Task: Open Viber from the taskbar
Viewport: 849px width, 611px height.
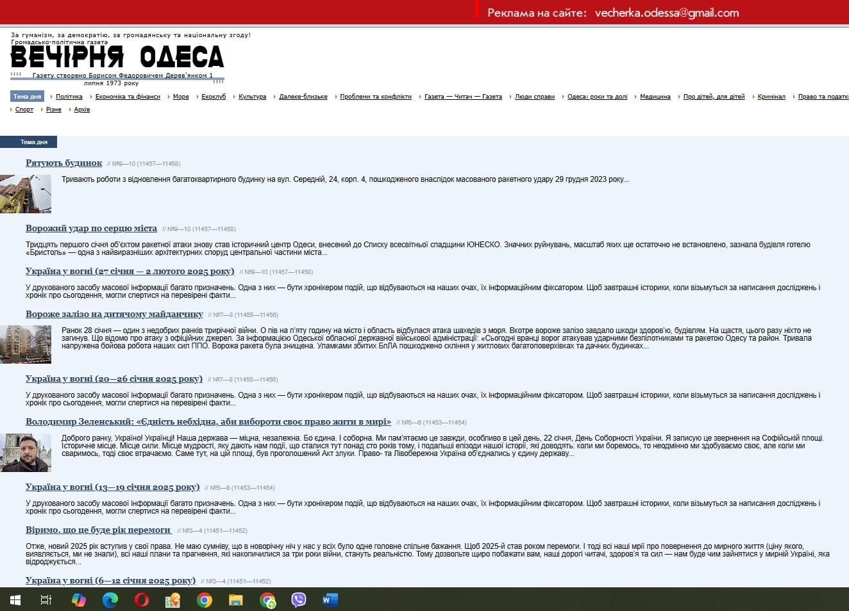Action: pyautogui.click(x=299, y=600)
